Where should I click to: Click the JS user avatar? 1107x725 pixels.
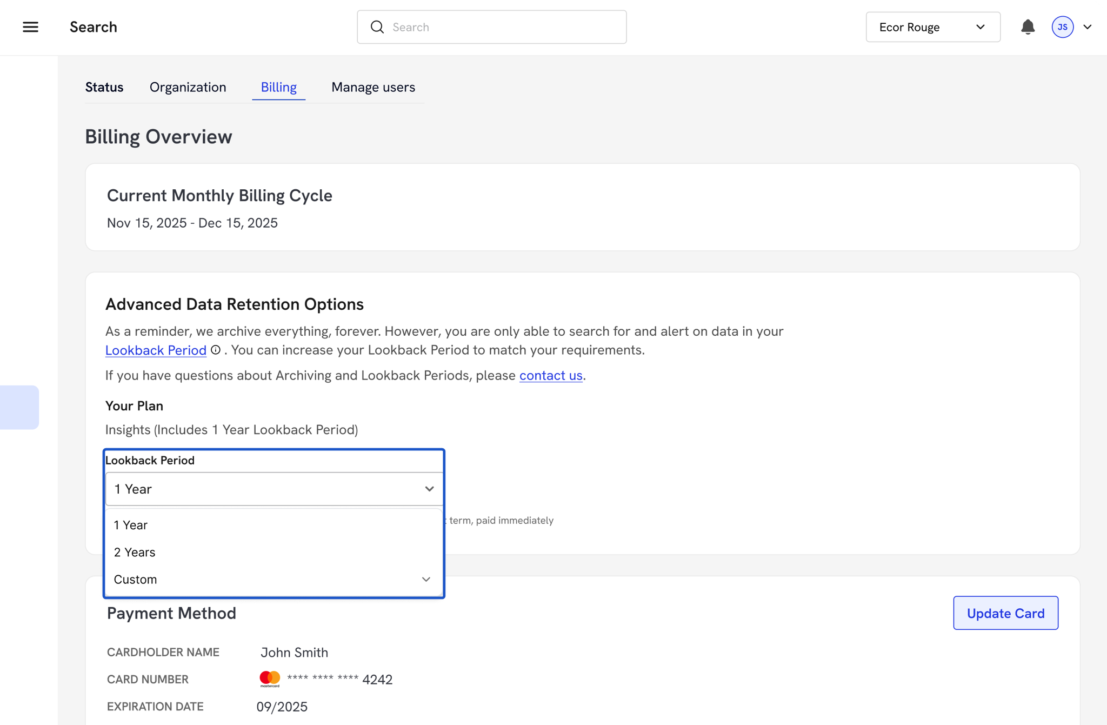click(1062, 27)
